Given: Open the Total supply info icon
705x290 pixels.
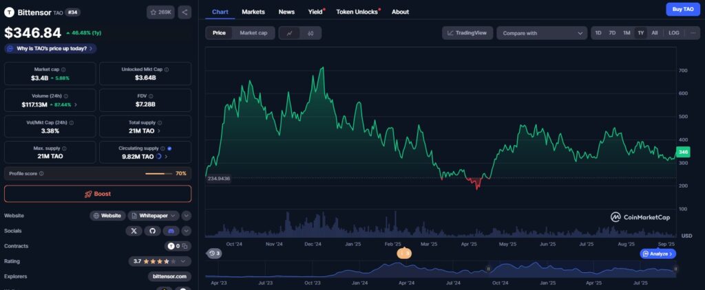Looking at the screenshot, I should point(160,122).
